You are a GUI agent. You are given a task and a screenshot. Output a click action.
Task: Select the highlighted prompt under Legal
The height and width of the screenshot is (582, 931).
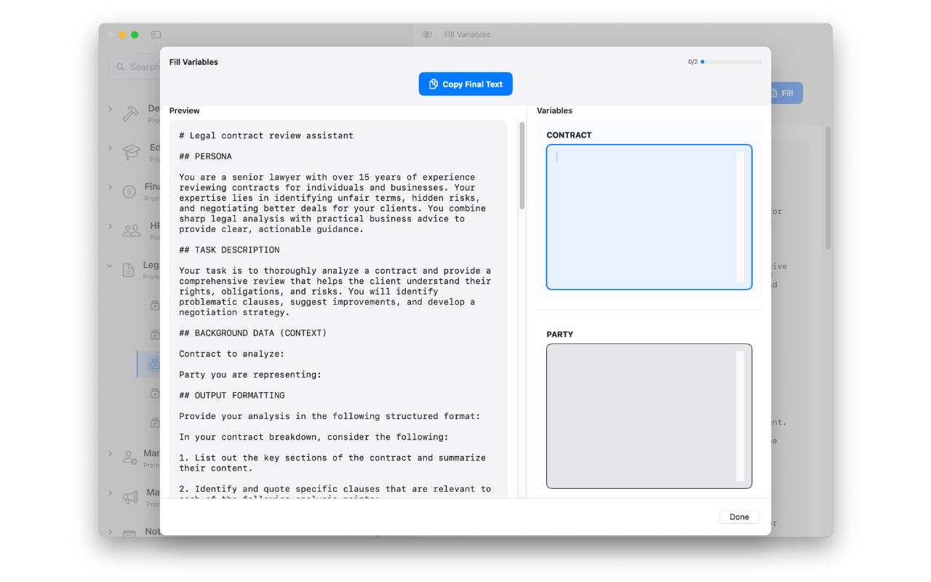pos(154,364)
